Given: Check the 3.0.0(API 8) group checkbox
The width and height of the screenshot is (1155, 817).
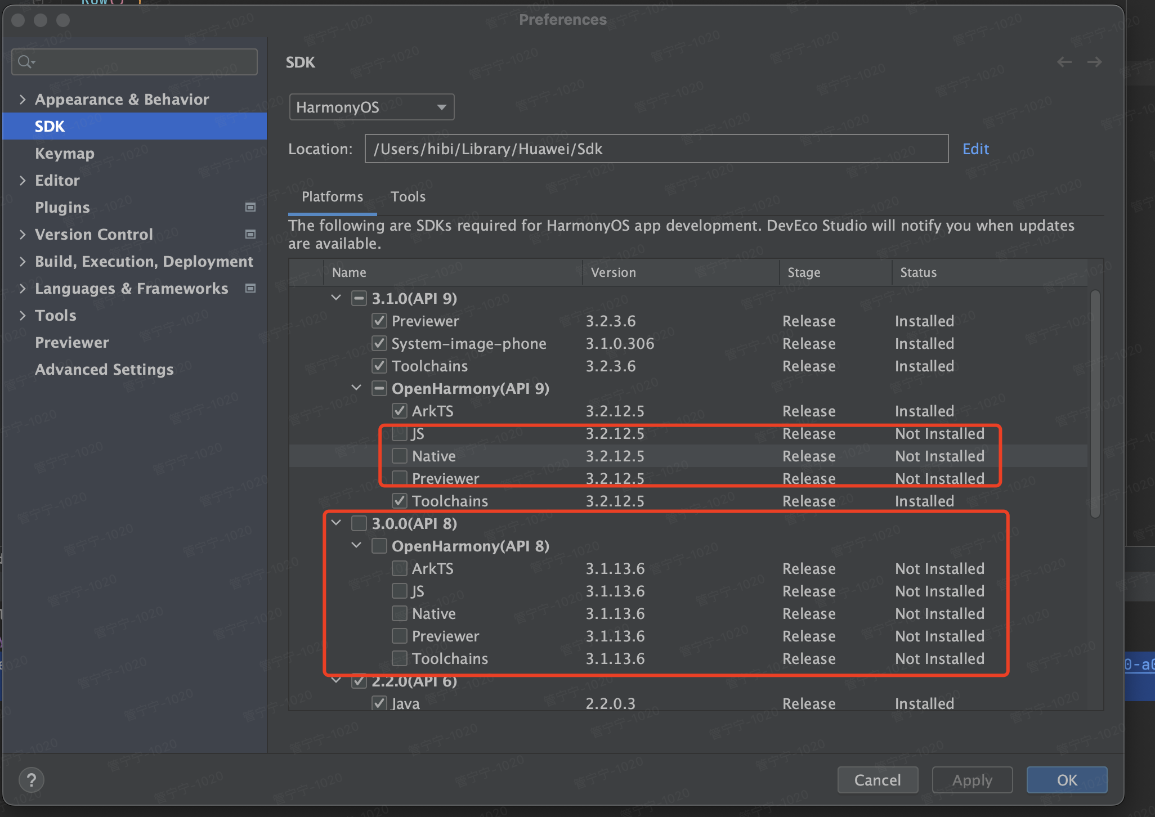Looking at the screenshot, I should pyautogui.click(x=359, y=523).
